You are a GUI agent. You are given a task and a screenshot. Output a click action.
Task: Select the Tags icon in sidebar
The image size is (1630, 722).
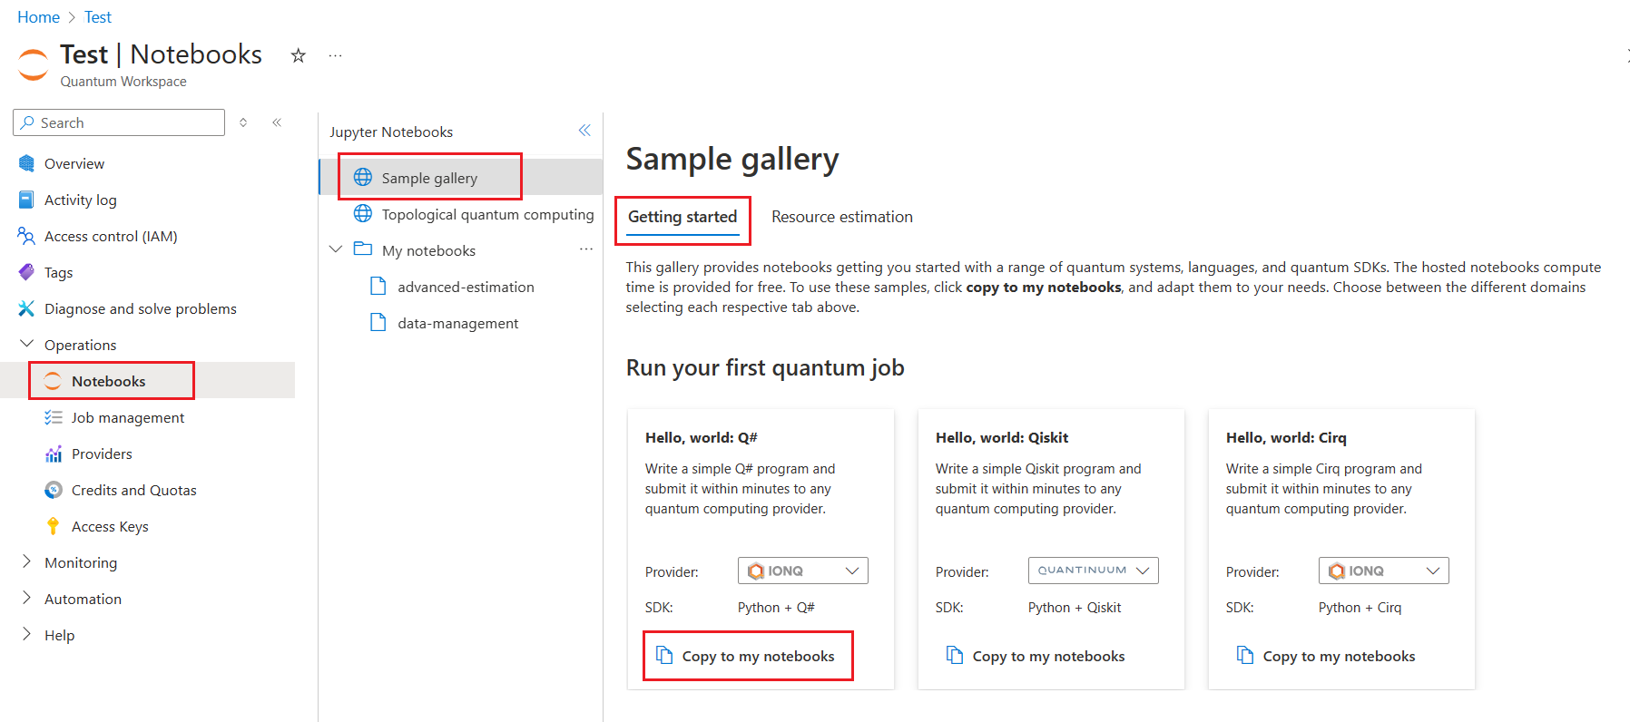pyautogui.click(x=26, y=272)
